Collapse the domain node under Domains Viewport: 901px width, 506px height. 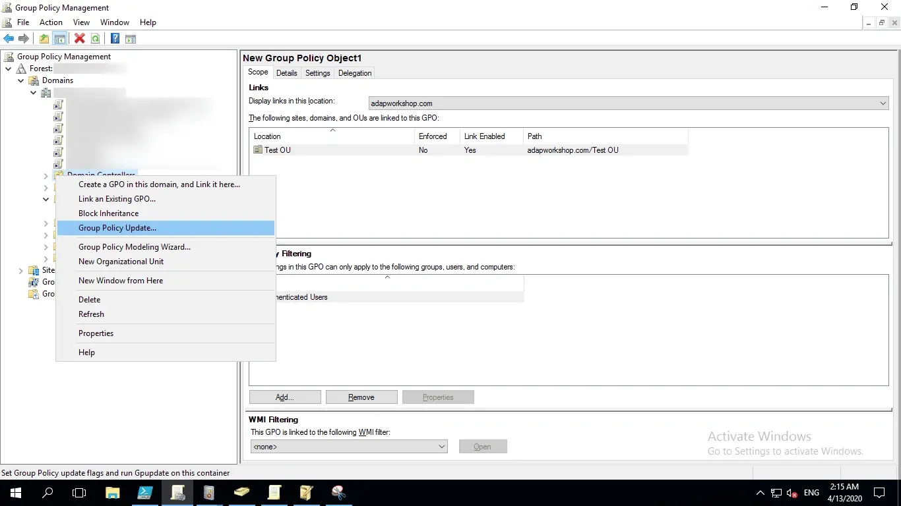coord(34,93)
